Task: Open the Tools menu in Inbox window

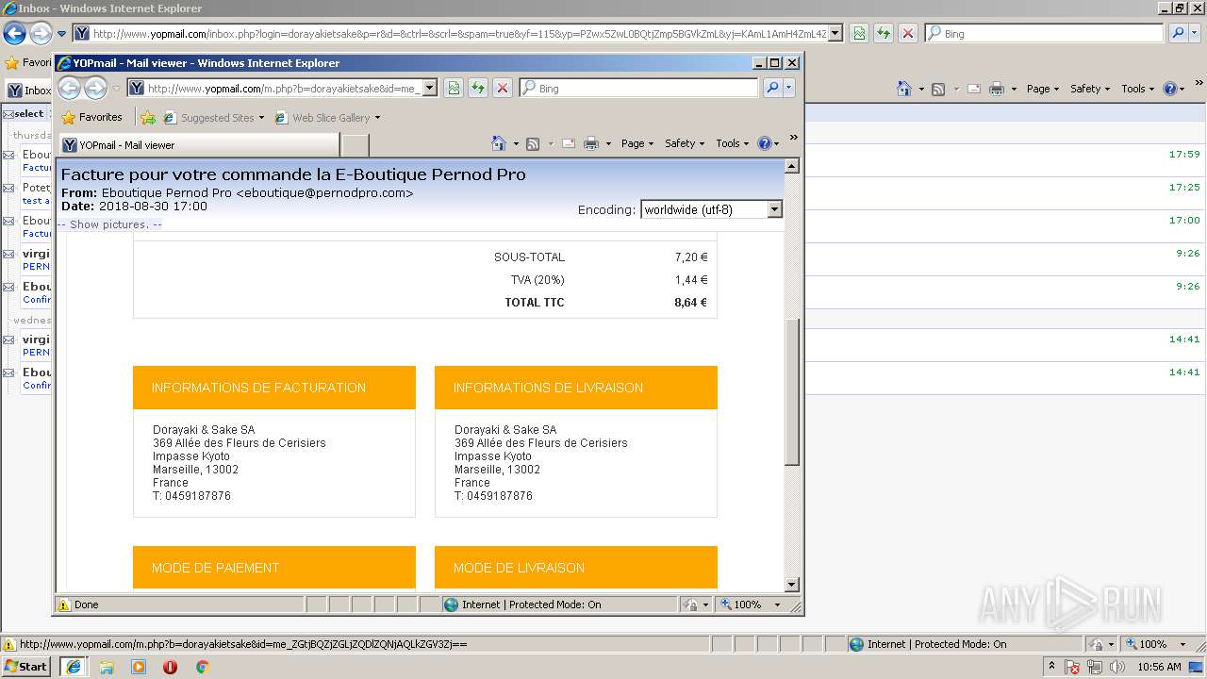Action: pos(1137,89)
